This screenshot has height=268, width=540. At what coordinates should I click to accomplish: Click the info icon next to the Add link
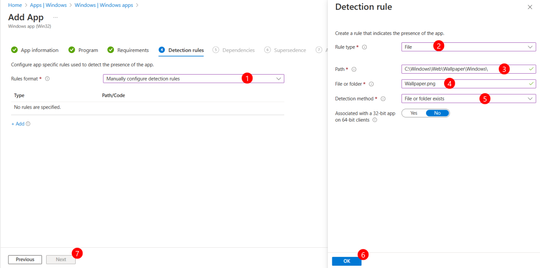pos(28,123)
